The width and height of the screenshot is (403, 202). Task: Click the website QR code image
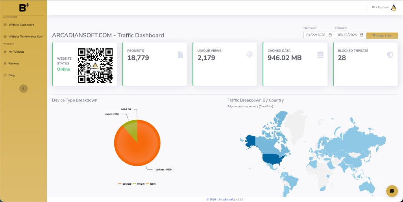point(95,66)
